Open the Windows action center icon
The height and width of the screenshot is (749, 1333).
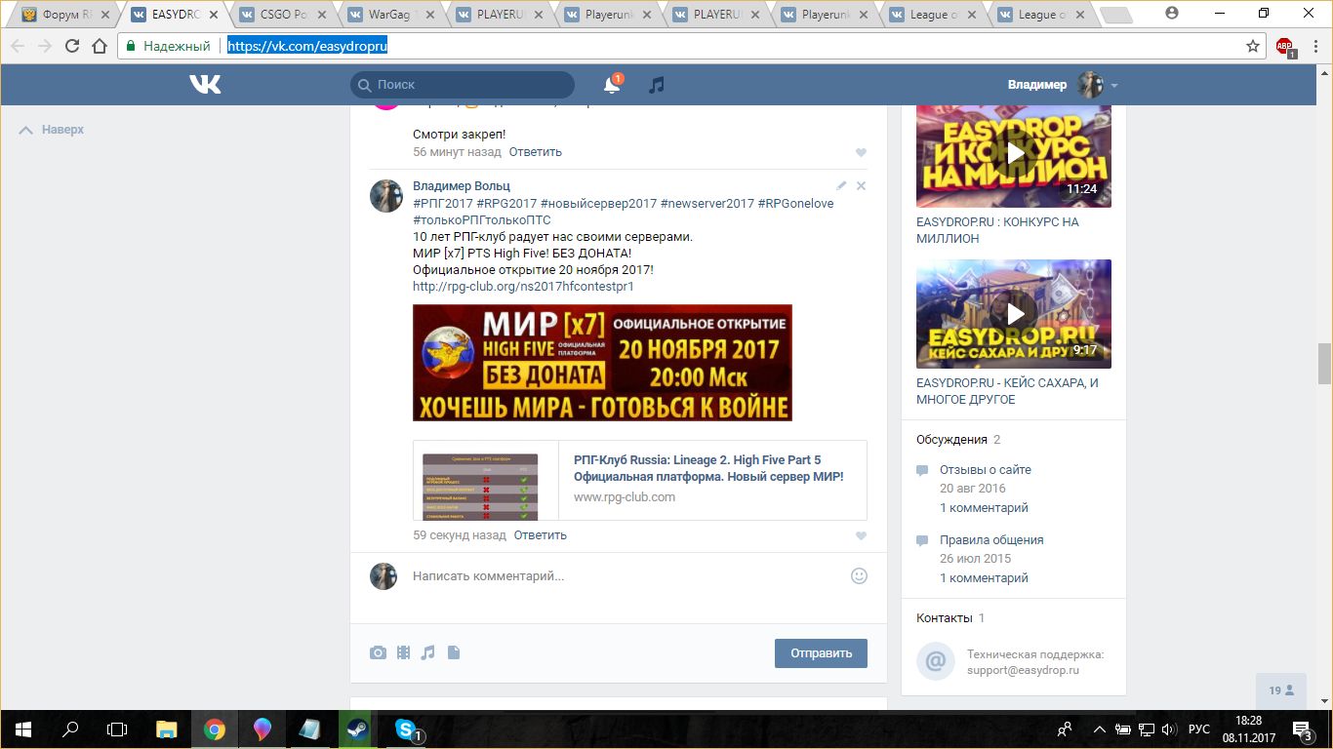[1304, 729]
